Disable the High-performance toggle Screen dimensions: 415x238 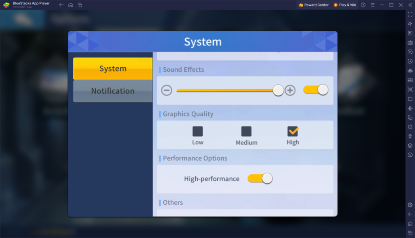tap(260, 178)
